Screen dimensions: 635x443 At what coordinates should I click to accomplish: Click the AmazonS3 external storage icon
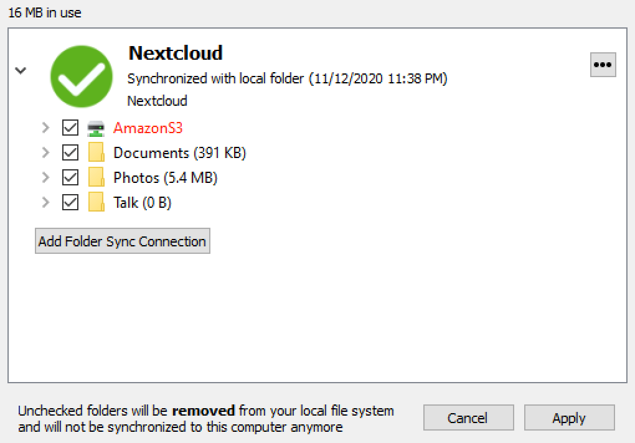(96, 128)
